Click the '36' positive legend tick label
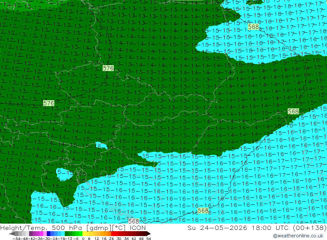The height and width of the screenshot is (240, 327). click(126, 239)
